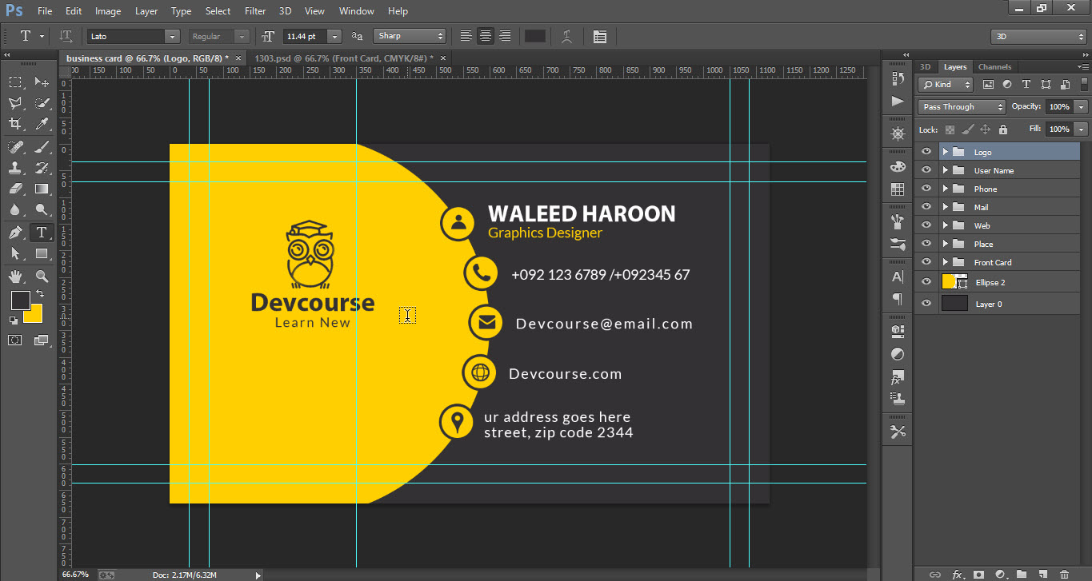Hide the Ellipse 2 layer
Viewport: 1092px width, 581px height.
(926, 282)
